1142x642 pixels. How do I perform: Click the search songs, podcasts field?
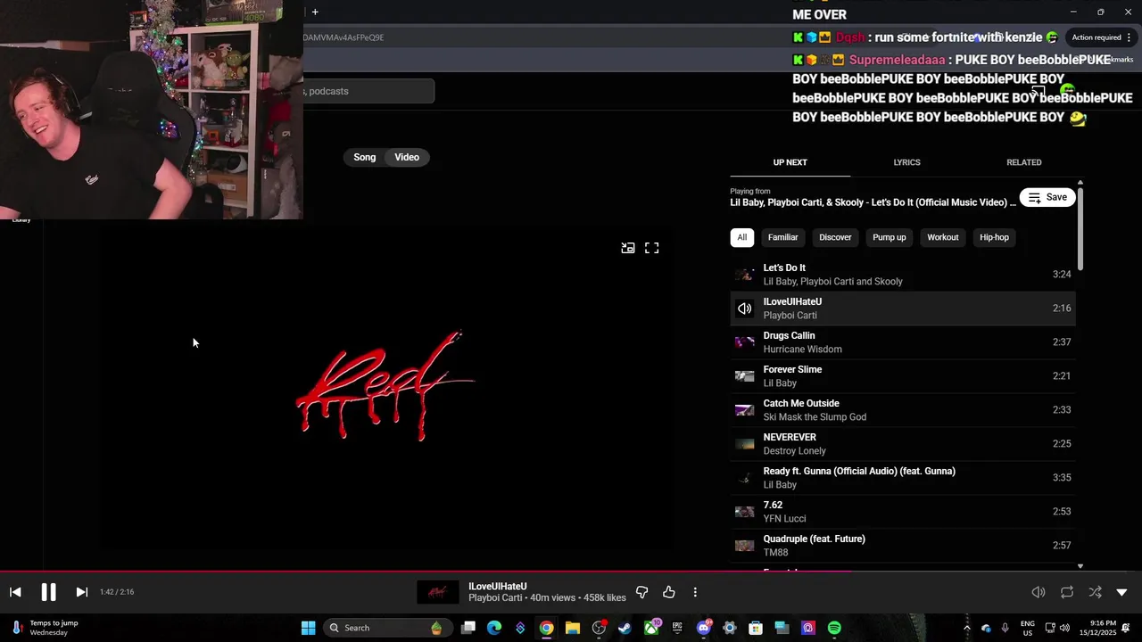(368, 91)
